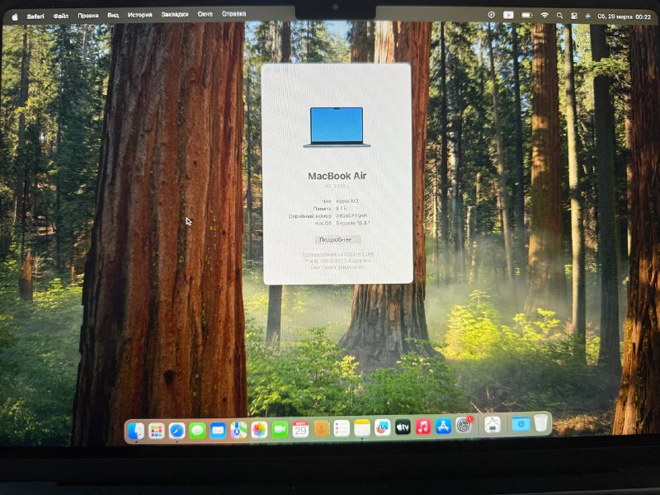Select the chip value Apple M2
The height and width of the screenshot is (495, 660).
click(x=347, y=201)
